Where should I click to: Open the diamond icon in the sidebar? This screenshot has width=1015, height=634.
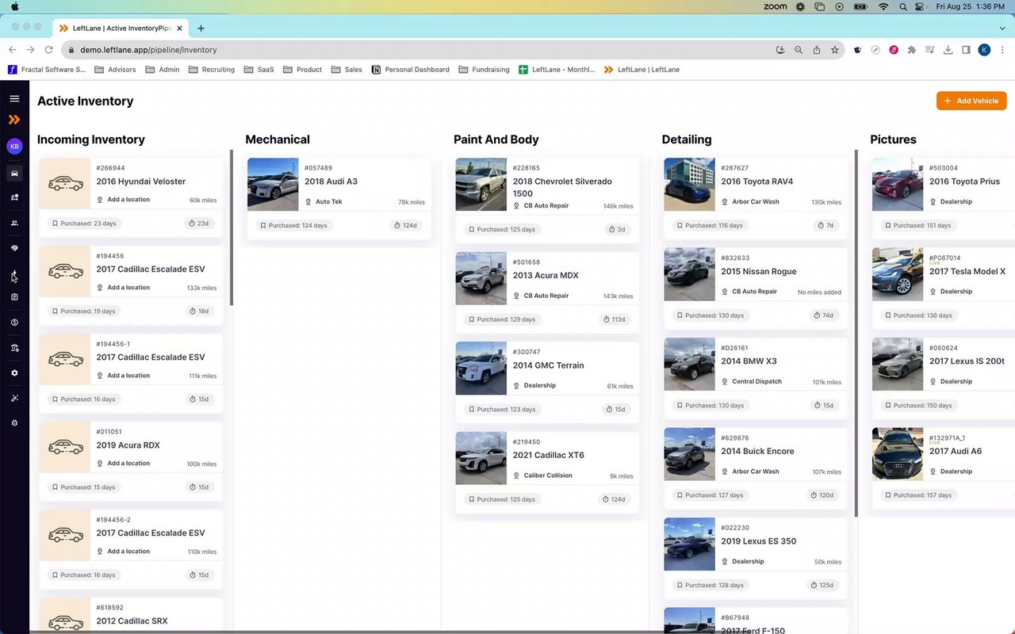(x=14, y=248)
